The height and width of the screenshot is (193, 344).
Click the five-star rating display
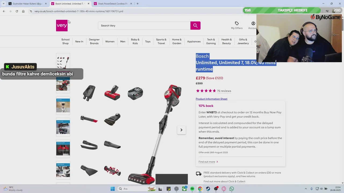click(x=206, y=91)
